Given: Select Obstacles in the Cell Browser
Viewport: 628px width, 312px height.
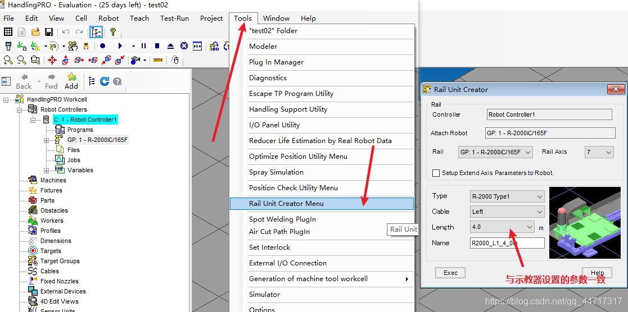Looking at the screenshot, I should [54, 210].
